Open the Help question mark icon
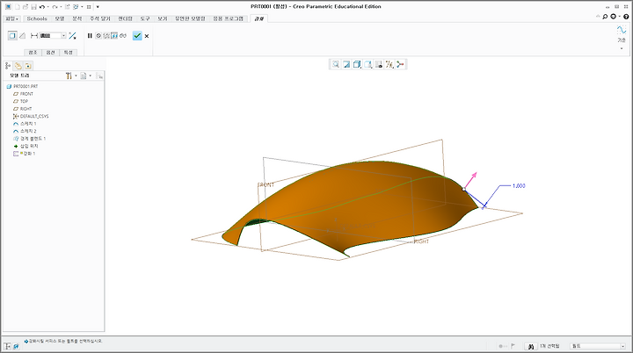This screenshot has height=353, width=633. point(626,17)
